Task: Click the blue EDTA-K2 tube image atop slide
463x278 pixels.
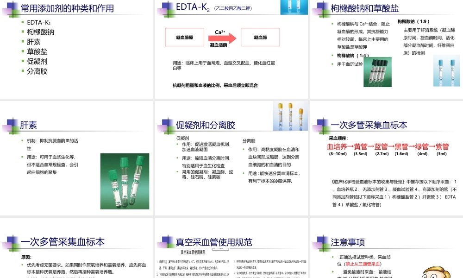Action: 294,7
